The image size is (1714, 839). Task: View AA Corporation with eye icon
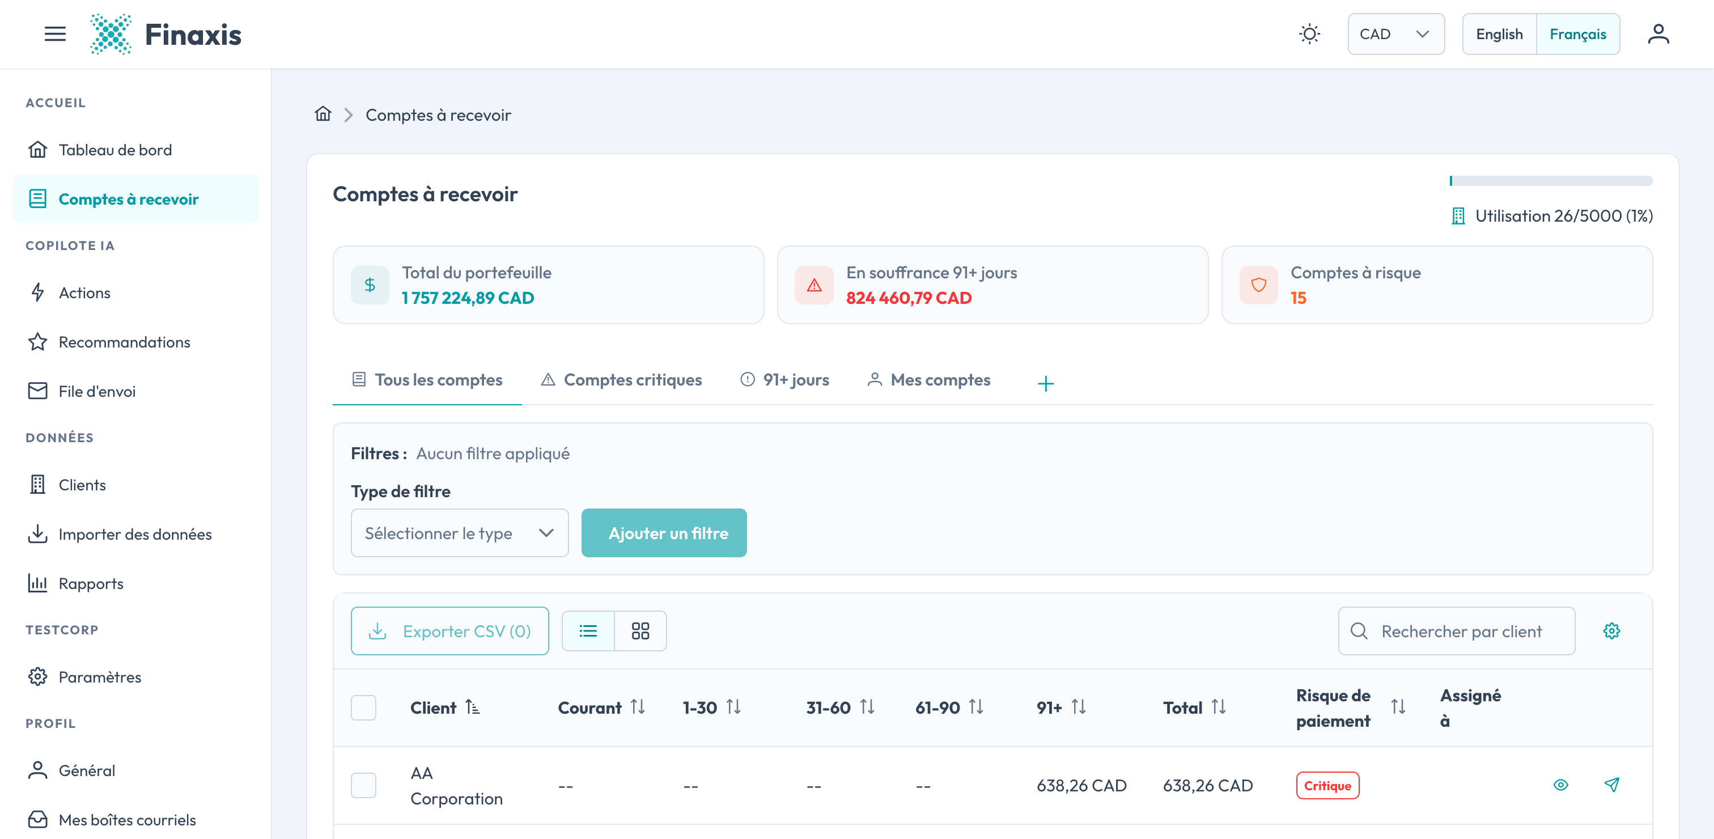coord(1560,785)
